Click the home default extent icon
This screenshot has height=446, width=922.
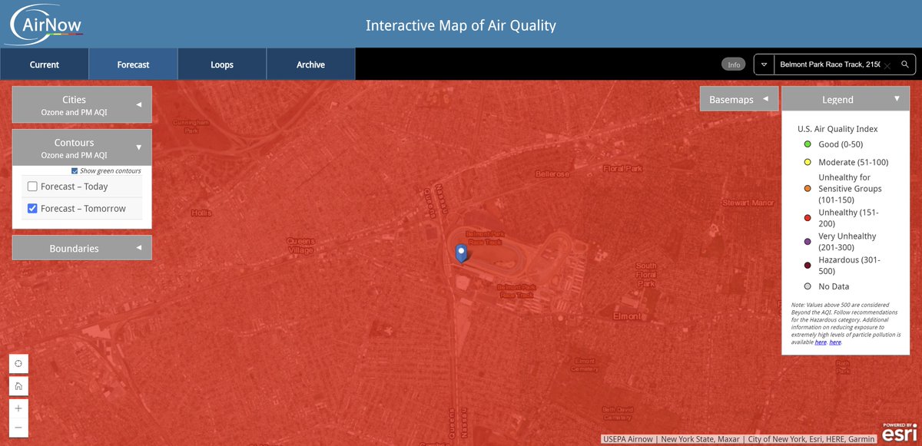coord(18,385)
